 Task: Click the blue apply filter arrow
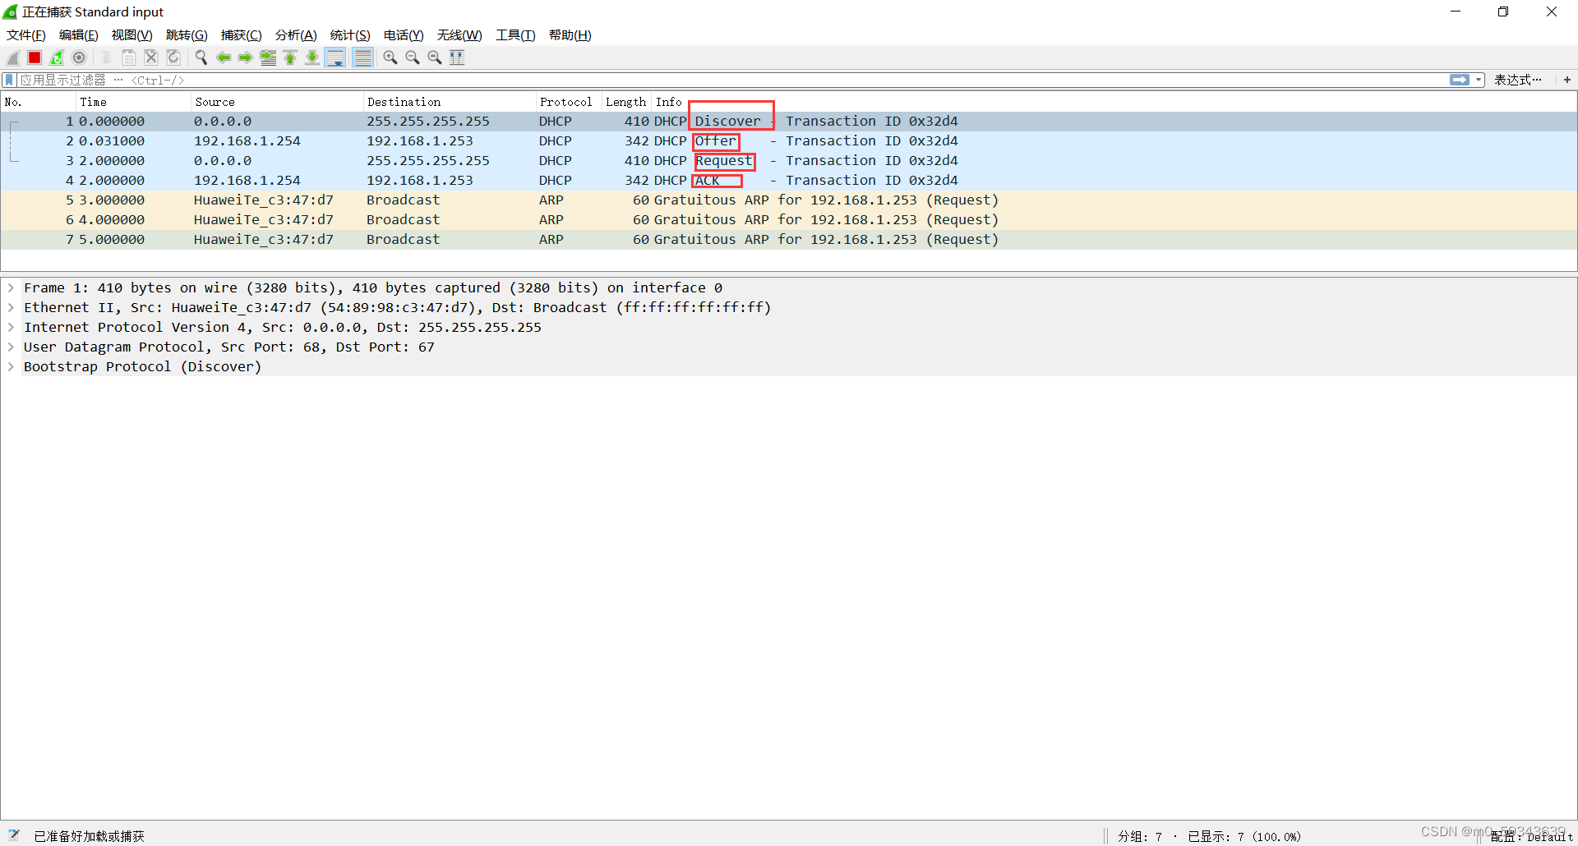pyautogui.click(x=1459, y=80)
